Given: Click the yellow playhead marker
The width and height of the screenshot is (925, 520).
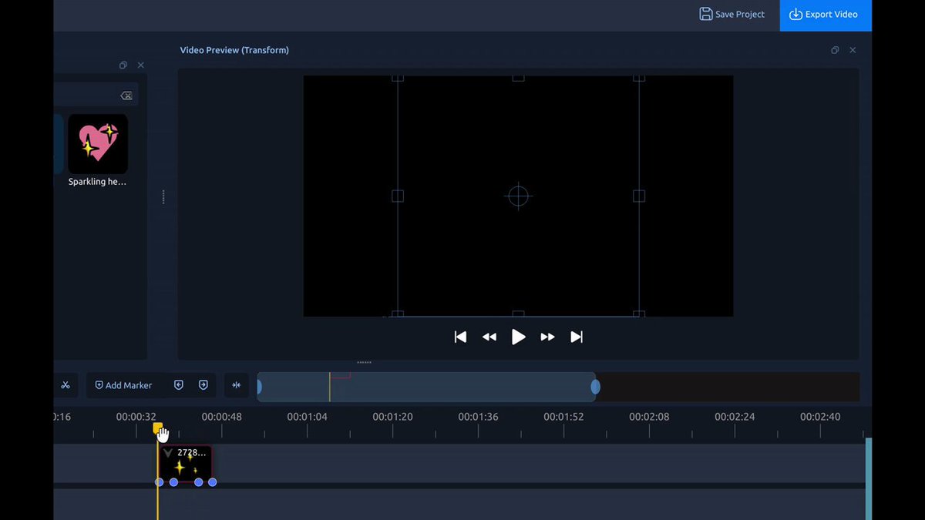Looking at the screenshot, I should click(x=157, y=428).
